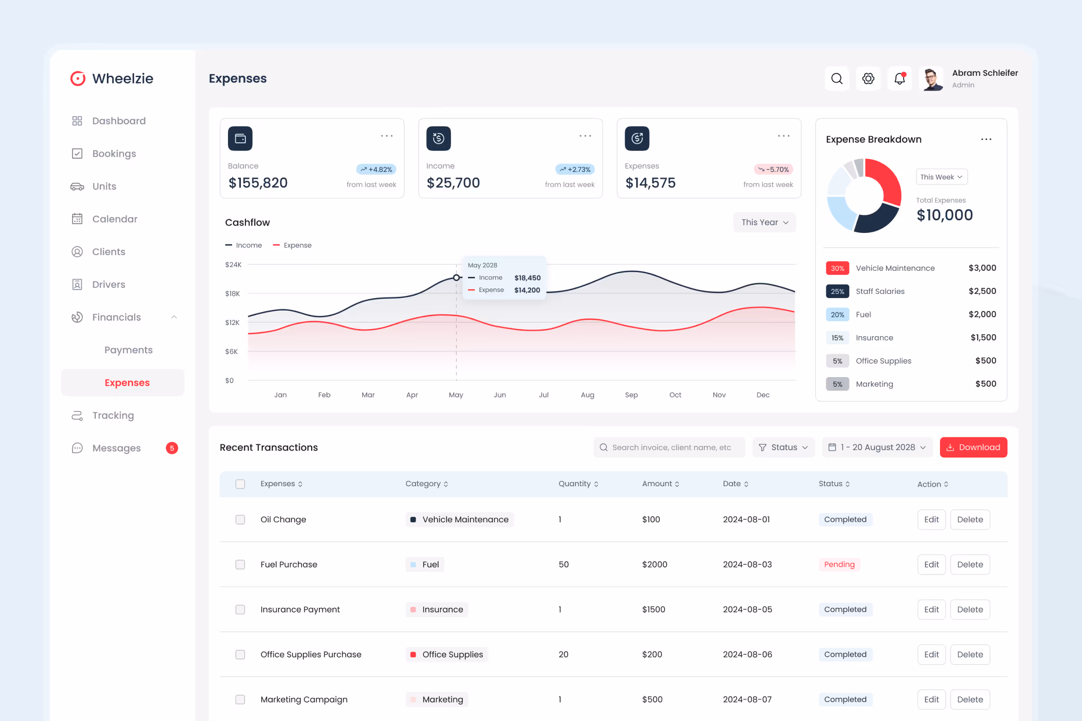The height and width of the screenshot is (721, 1082).
Task: Toggle select-all checkbox in table header
Action: (x=240, y=484)
